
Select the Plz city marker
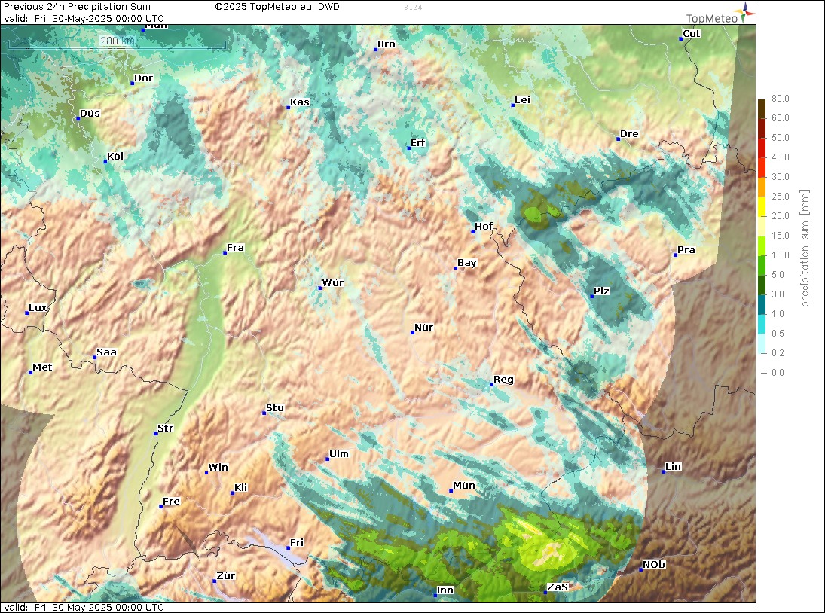tap(591, 297)
